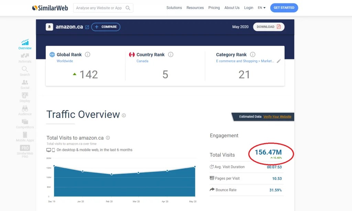Click the Verify Your Website link
The width and height of the screenshot is (352, 211).
tap(277, 117)
